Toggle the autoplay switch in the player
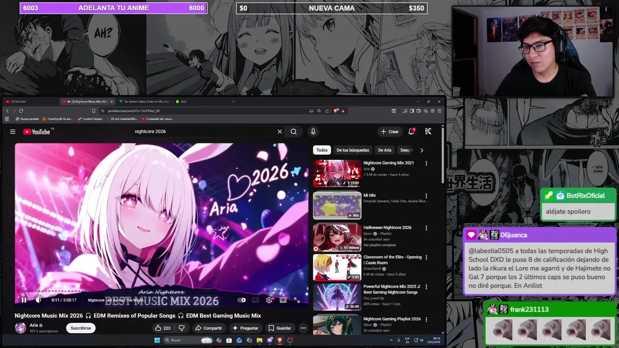This screenshot has height=348, width=619. coord(242,300)
